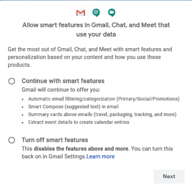Screen dimensions: 192x191
Task: Click the Turn off smart features label
Action: click(55, 140)
